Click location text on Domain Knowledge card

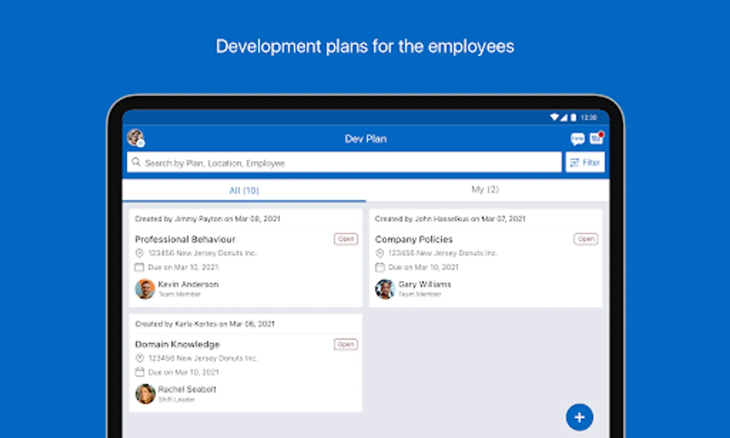203,358
